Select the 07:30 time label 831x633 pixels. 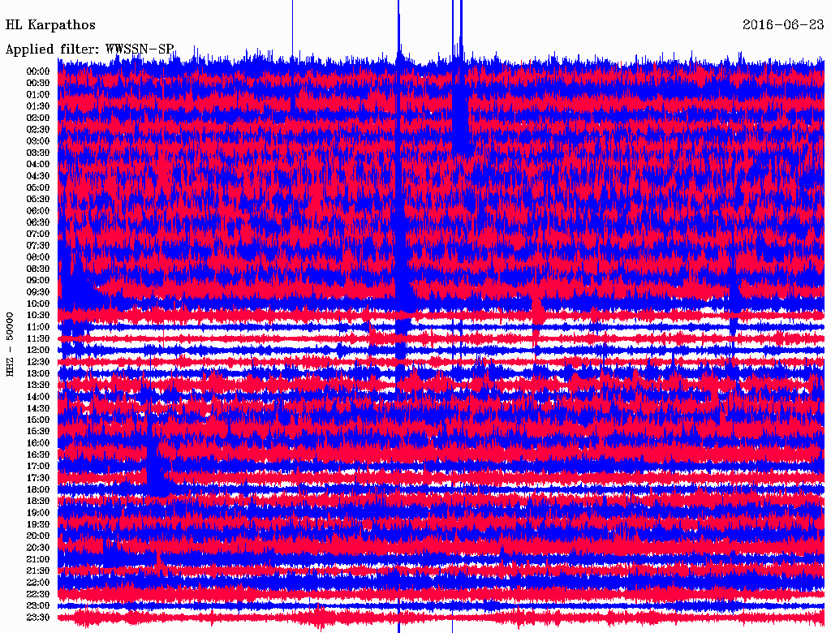[38, 245]
